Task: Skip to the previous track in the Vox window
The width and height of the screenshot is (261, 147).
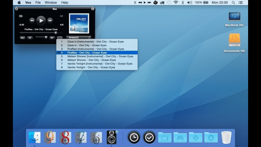Action: (x=32, y=21)
